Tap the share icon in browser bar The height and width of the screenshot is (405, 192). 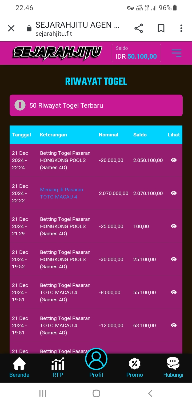139,28
